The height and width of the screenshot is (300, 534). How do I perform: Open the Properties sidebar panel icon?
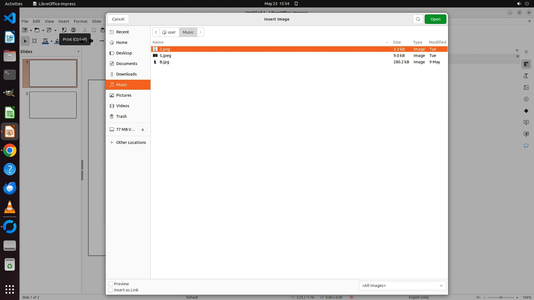click(526, 64)
